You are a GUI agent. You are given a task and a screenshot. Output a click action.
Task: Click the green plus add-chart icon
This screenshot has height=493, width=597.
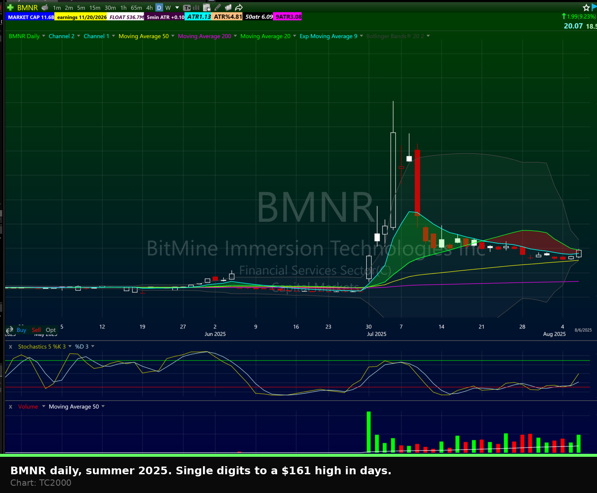11,8
